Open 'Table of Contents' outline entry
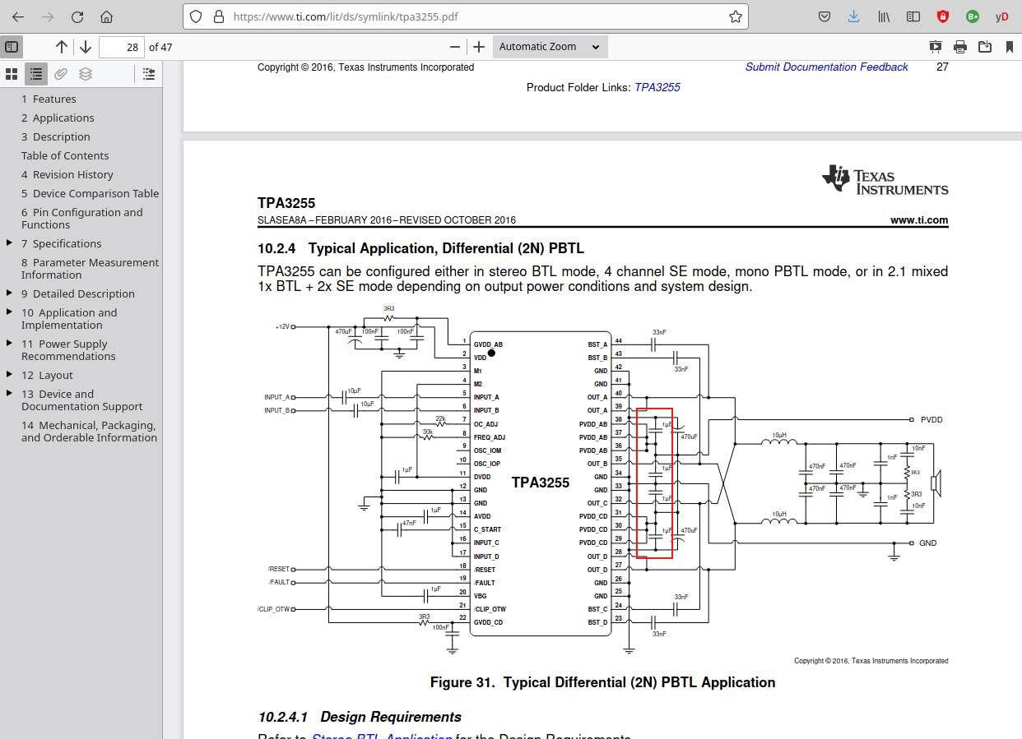The height and width of the screenshot is (739, 1022). (x=65, y=155)
